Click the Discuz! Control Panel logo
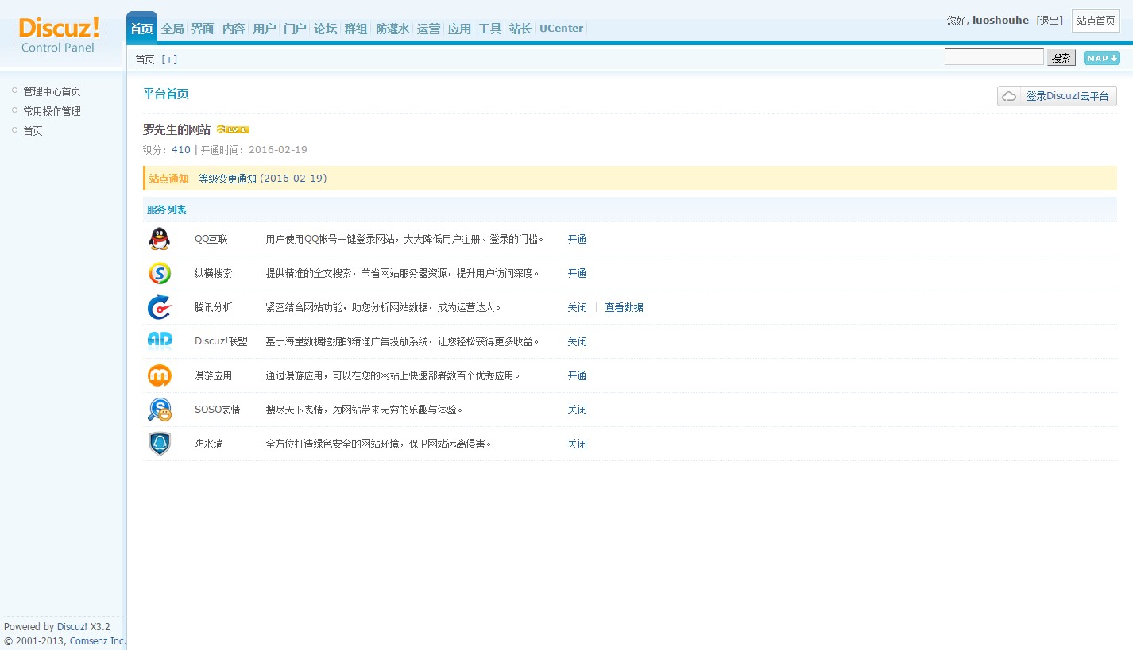This screenshot has width=1133, height=650. (x=59, y=36)
